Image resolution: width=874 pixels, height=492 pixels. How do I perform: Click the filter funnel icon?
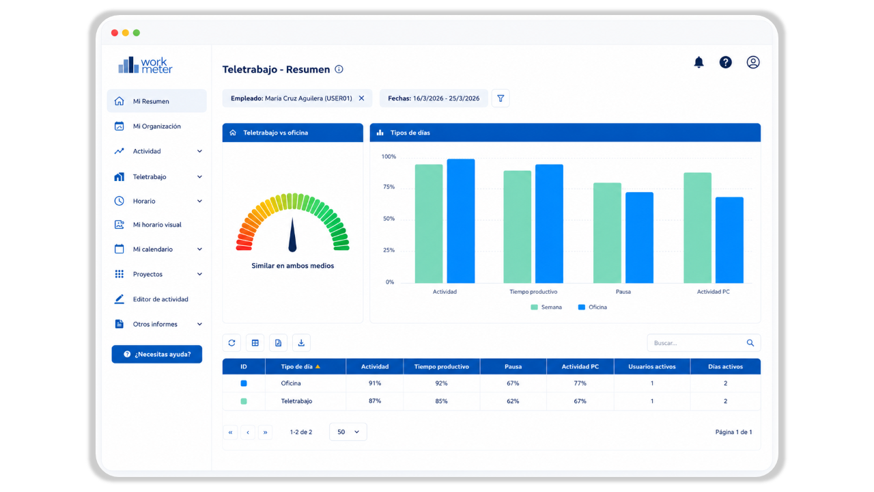pyautogui.click(x=501, y=98)
